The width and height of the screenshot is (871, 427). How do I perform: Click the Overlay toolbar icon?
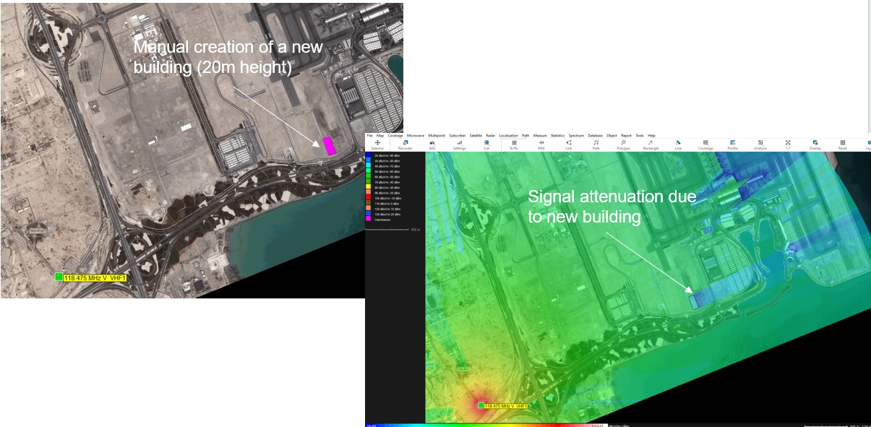[815, 145]
